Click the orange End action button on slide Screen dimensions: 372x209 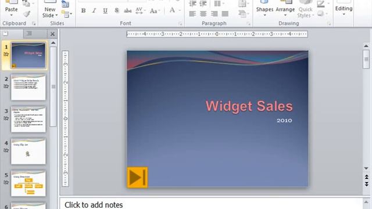(137, 178)
